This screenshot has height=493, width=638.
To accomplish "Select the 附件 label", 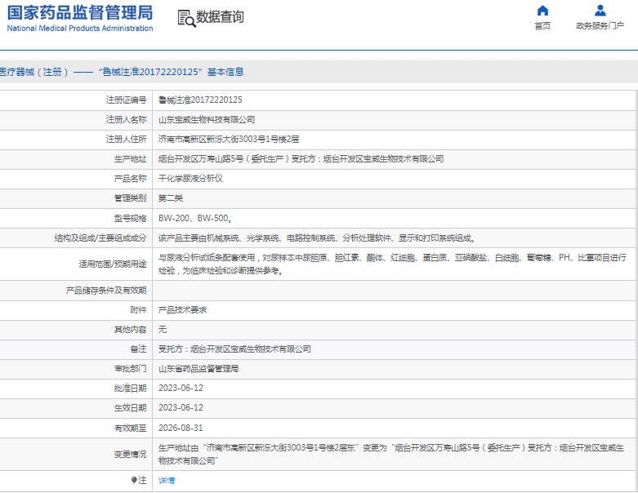I will click(x=138, y=309).
